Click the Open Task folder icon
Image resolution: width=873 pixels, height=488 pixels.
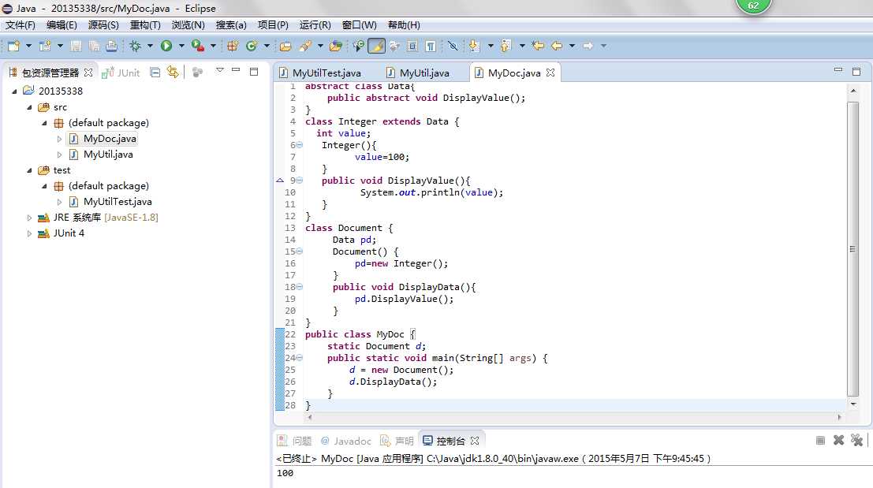336,46
